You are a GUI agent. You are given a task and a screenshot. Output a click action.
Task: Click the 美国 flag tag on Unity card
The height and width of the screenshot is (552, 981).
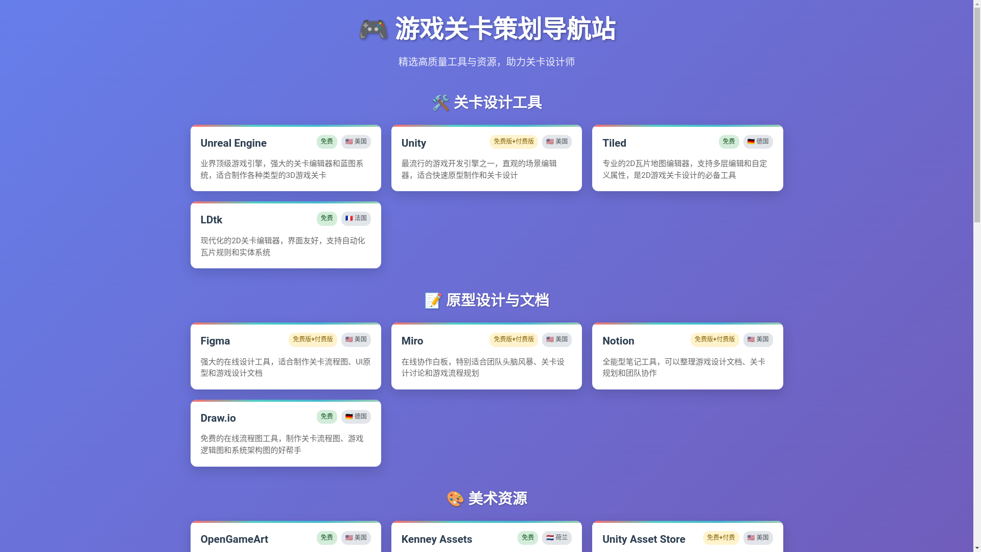557,142
